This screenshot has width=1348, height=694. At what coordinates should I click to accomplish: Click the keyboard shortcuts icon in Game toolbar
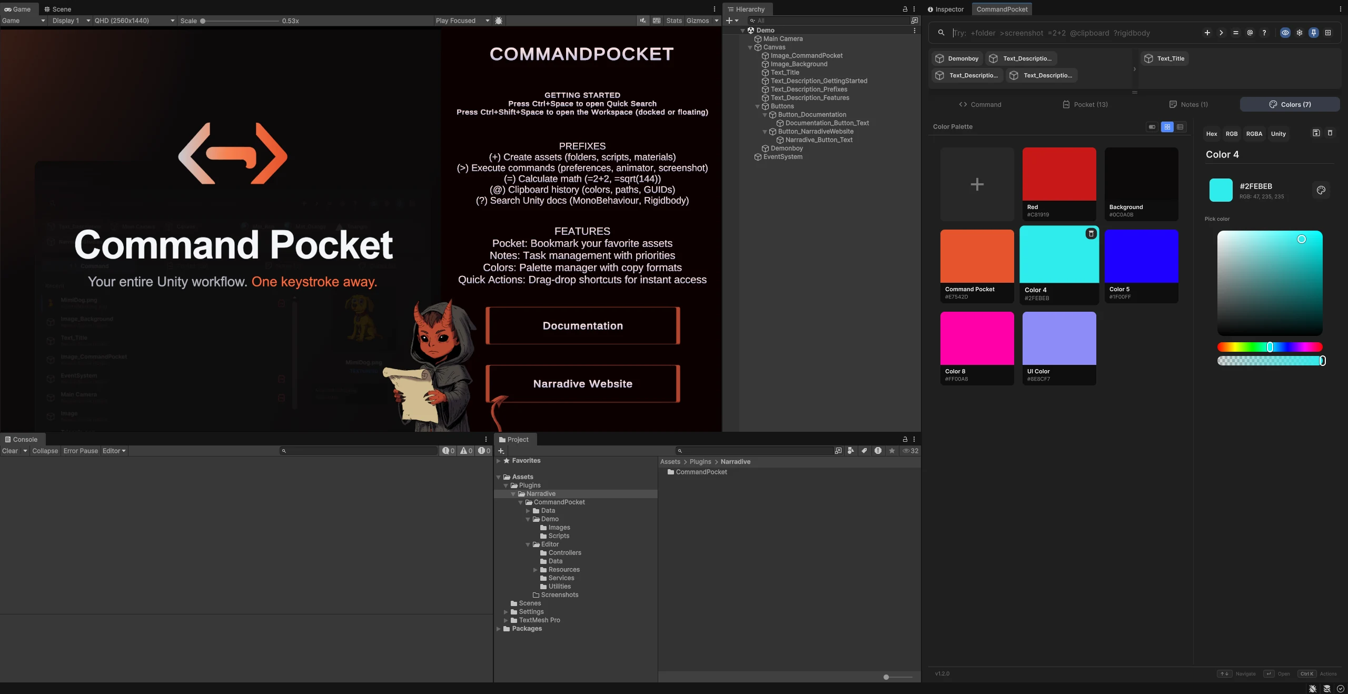coord(657,21)
